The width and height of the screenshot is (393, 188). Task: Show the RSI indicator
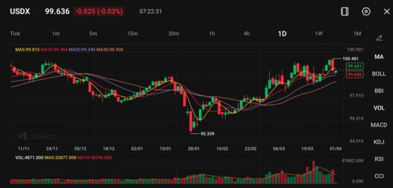(x=379, y=159)
